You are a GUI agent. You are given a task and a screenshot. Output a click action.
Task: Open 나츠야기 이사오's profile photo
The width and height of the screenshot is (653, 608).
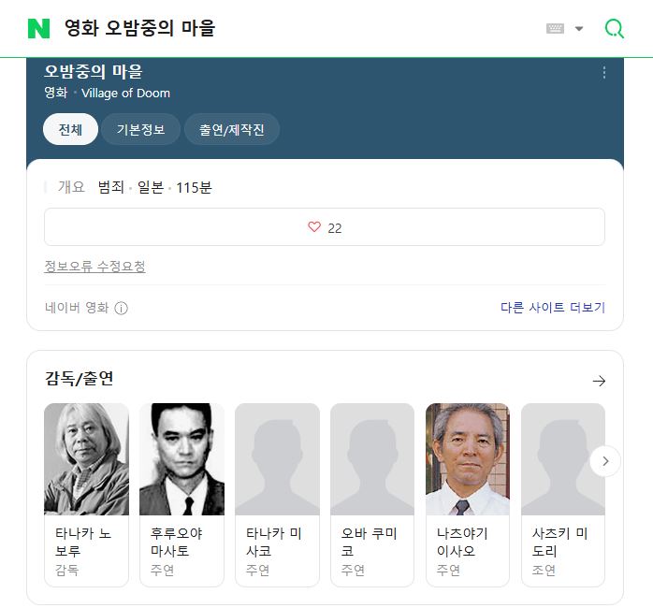coord(468,459)
